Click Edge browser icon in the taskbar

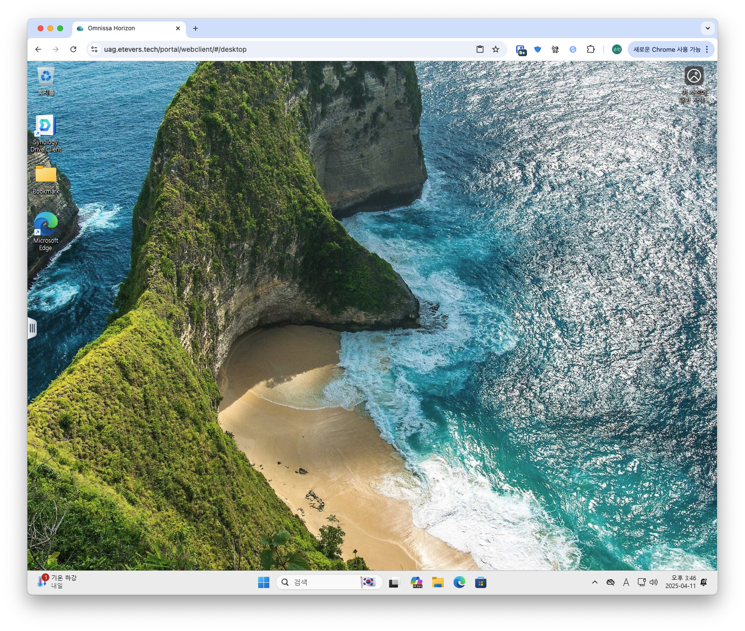click(x=459, y=582)
